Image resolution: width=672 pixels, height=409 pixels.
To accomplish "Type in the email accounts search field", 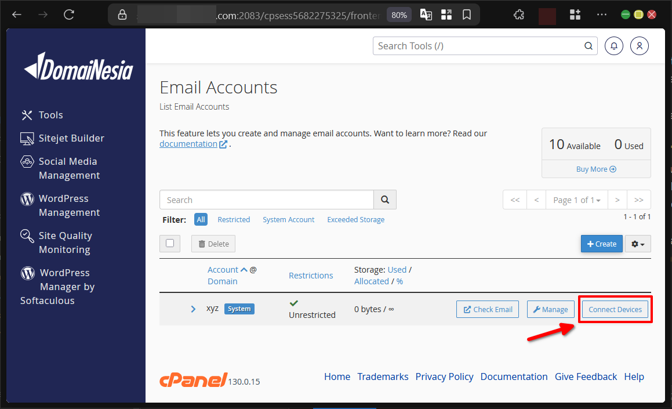I will (x=267, y=200).
